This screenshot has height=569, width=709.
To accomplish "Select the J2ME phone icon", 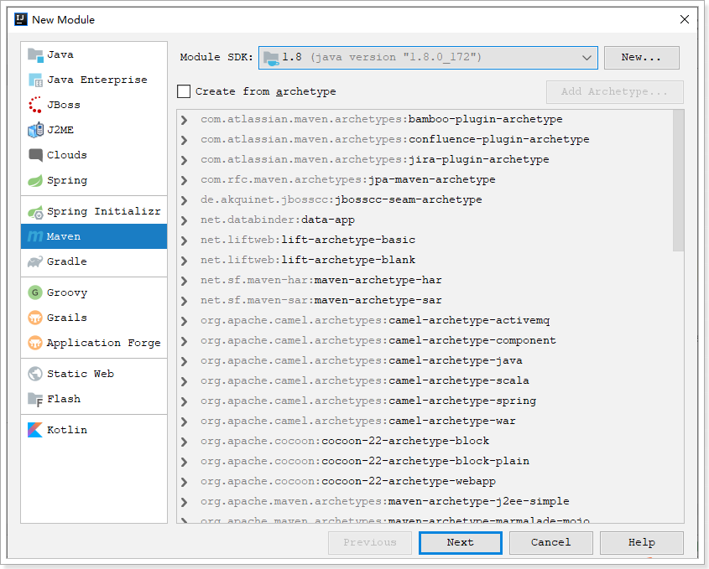I will (x=35, y=130).
